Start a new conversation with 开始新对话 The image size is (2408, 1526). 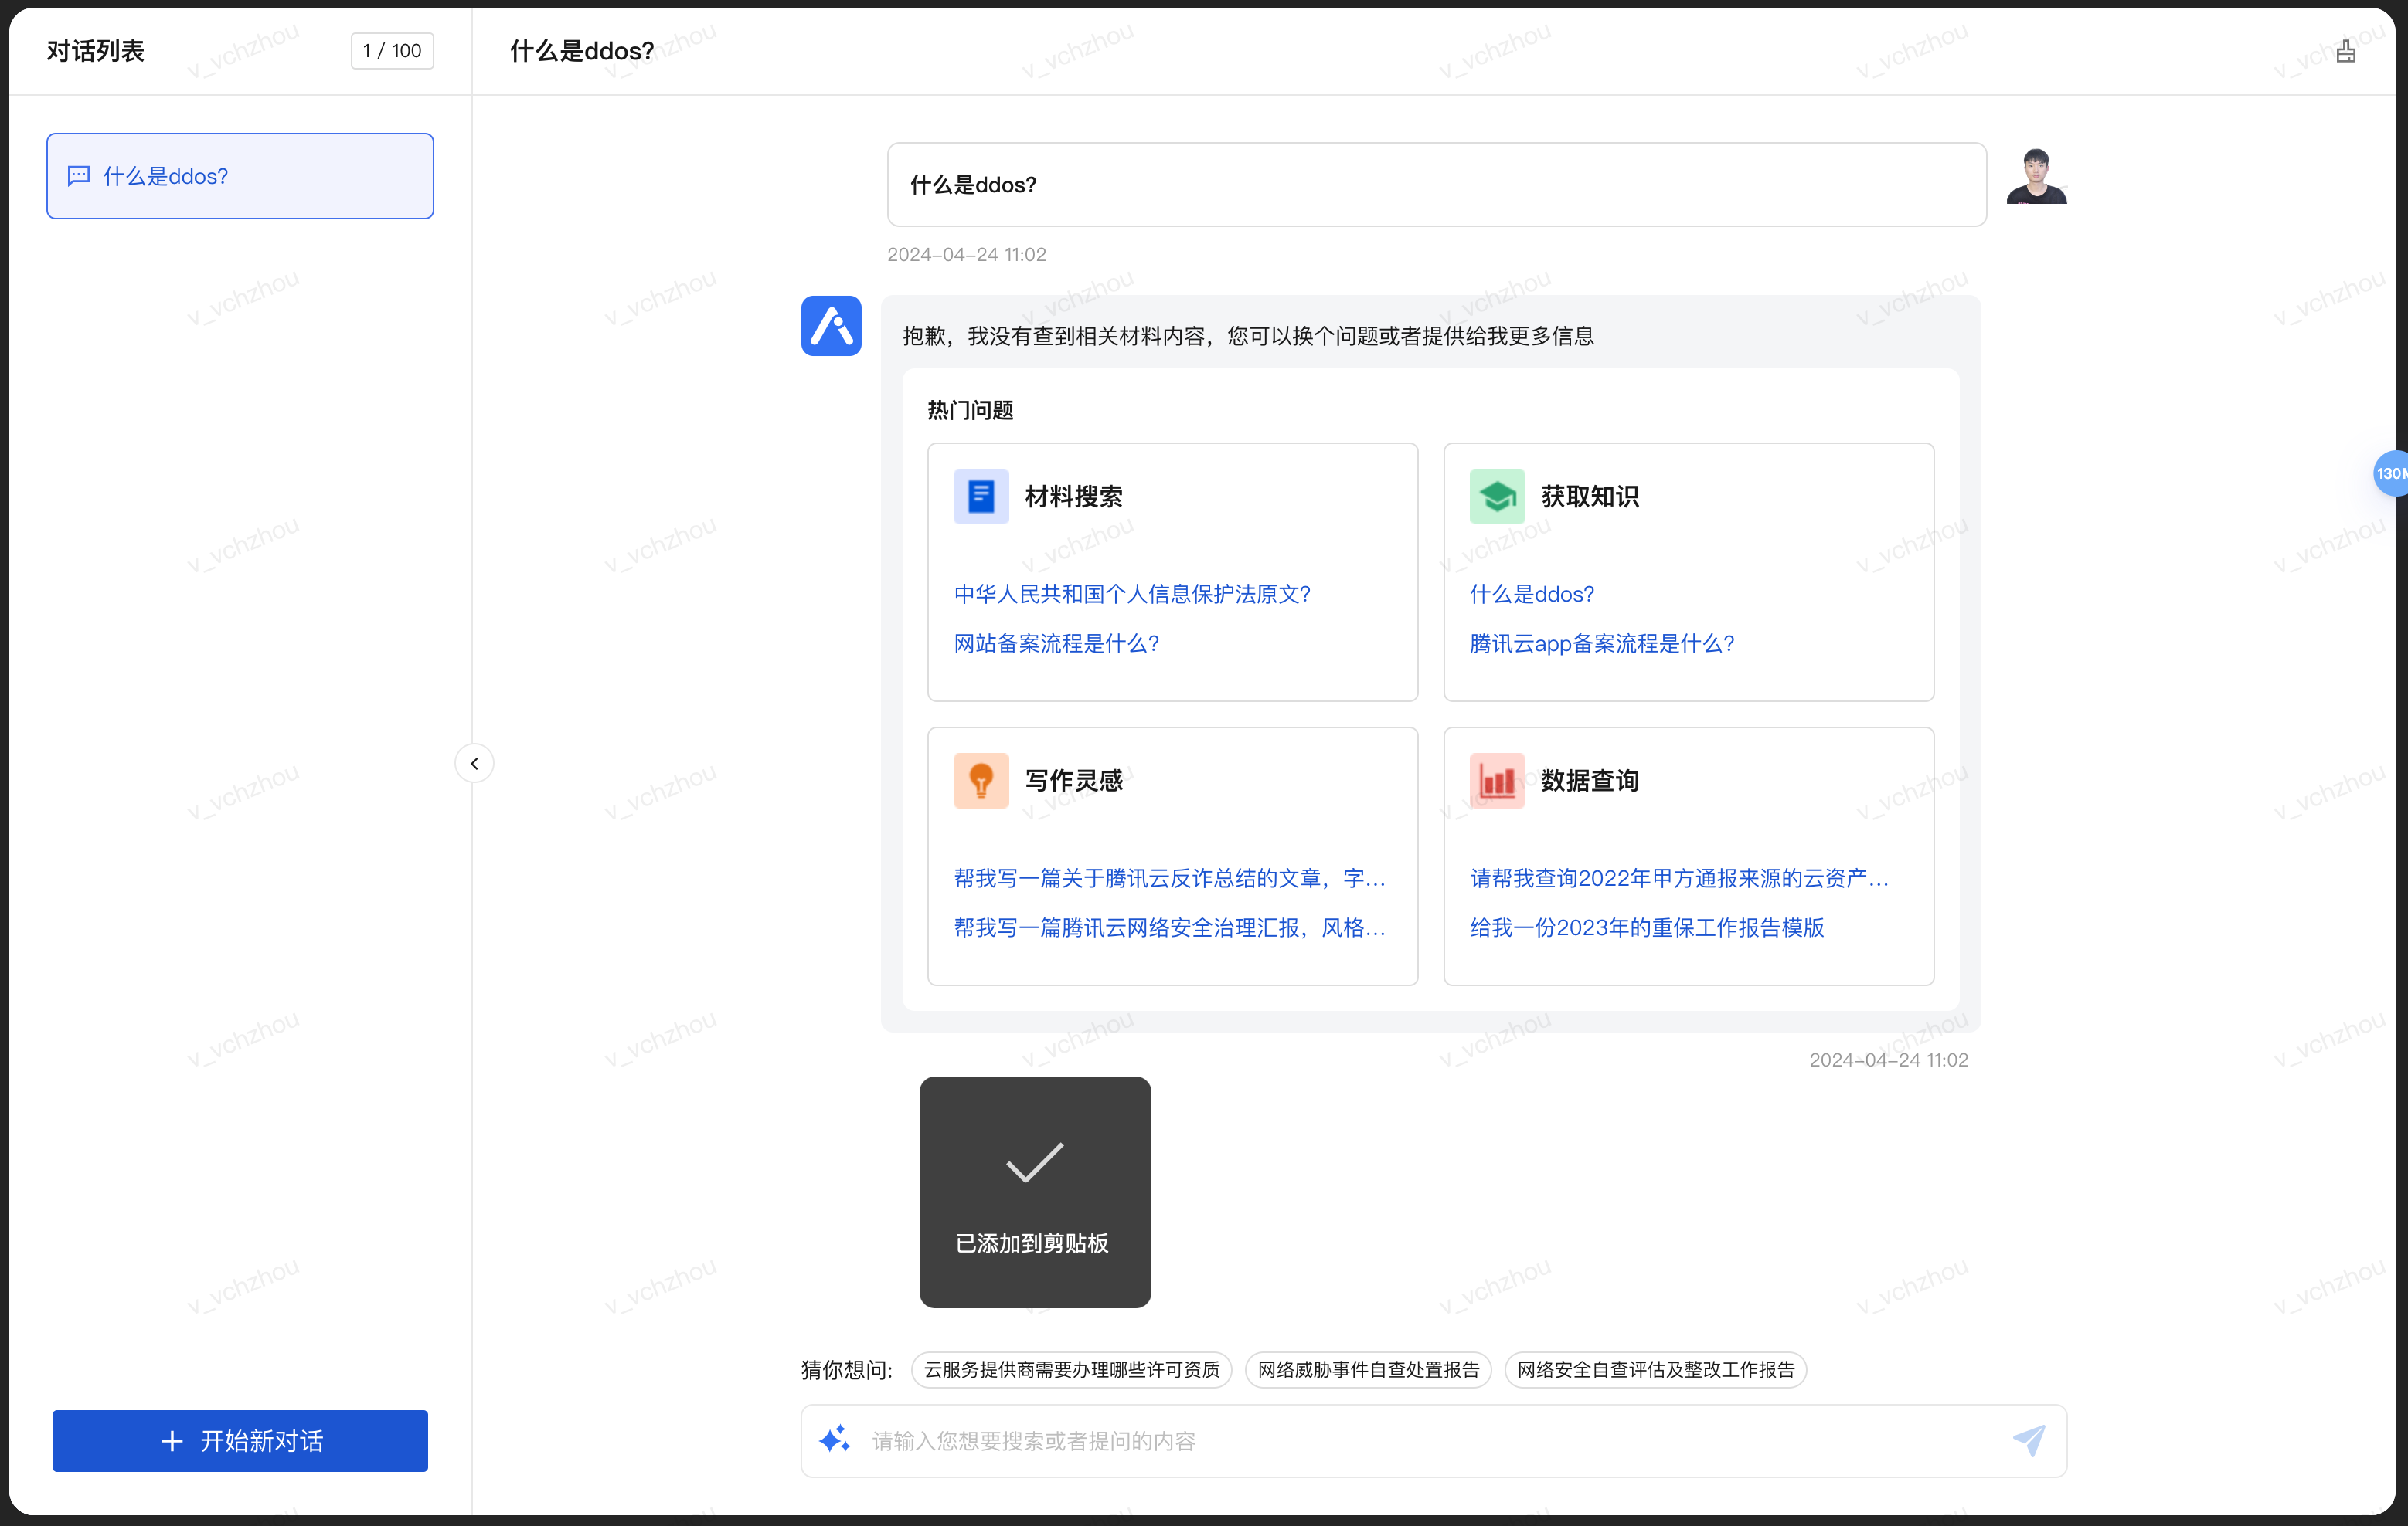240,1440
